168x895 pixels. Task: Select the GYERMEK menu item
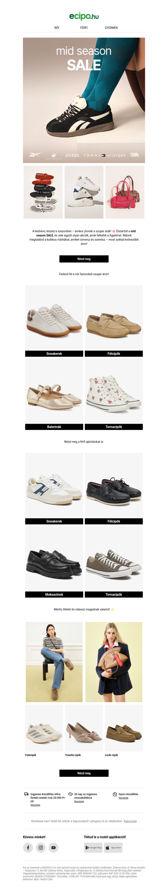[x=111, y=28]
